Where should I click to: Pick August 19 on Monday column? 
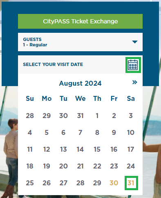(x=47, y=166)
